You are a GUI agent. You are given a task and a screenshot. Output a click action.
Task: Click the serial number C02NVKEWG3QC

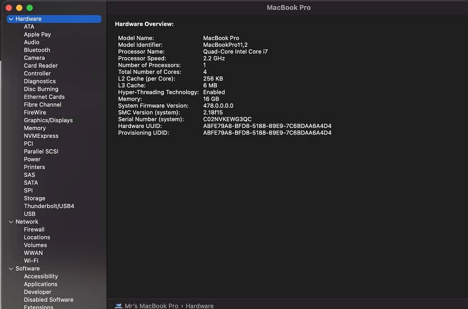tap(227, 119)
